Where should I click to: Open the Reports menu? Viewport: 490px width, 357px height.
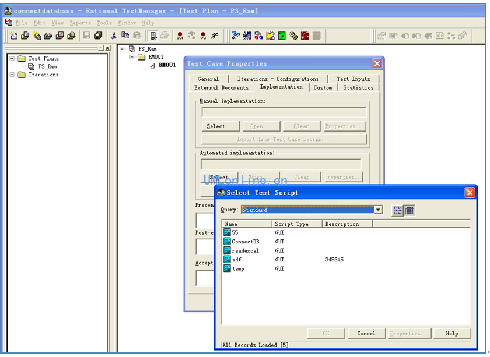click(80, 23)
